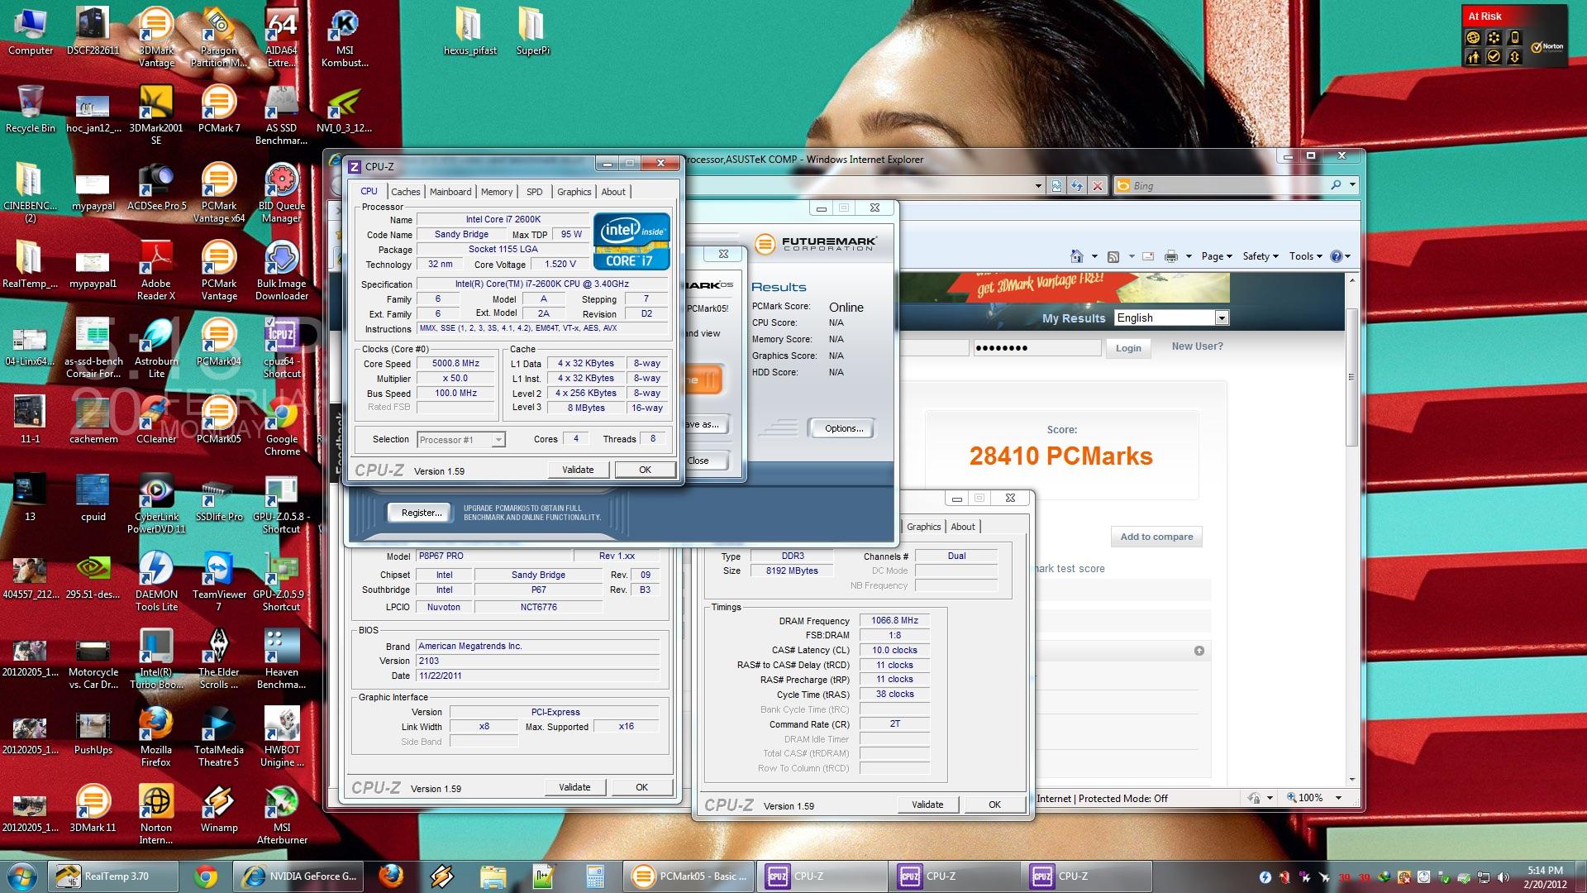Click the Login button on webpage

coord(1128,348)
